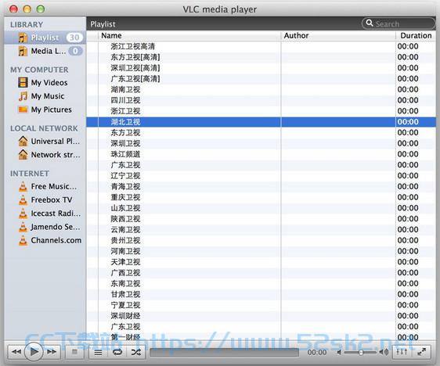
Task: Toggle shuffle playback
Action: 136,352
